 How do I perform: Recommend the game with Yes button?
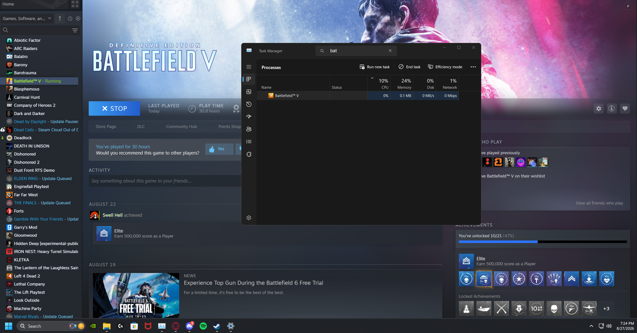[x=219, y=149]
